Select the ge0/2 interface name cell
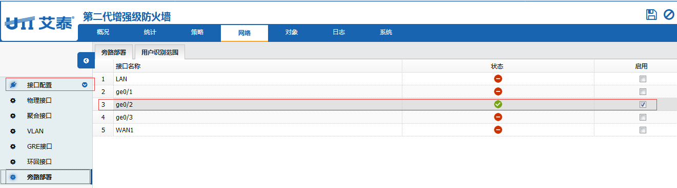677x188 pixels. click(x=258, y=104)
